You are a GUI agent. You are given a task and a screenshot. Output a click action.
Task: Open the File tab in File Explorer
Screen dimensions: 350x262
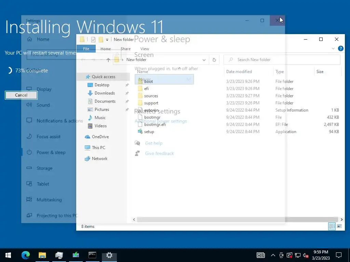pyautogui.click(x=86, y=49)
